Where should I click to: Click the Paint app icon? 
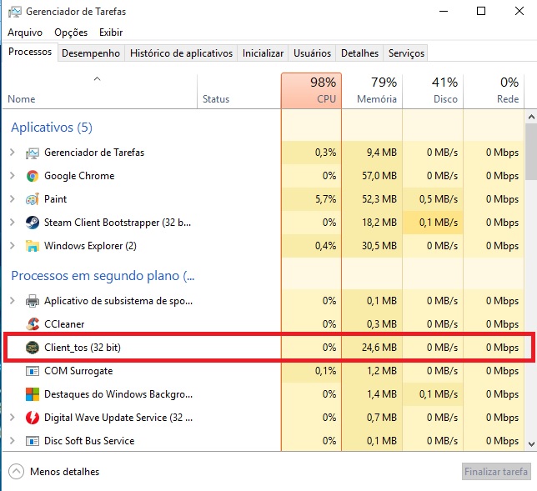coord(33,199)
